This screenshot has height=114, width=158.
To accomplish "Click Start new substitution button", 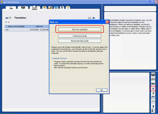I will [x=80, y=29].
